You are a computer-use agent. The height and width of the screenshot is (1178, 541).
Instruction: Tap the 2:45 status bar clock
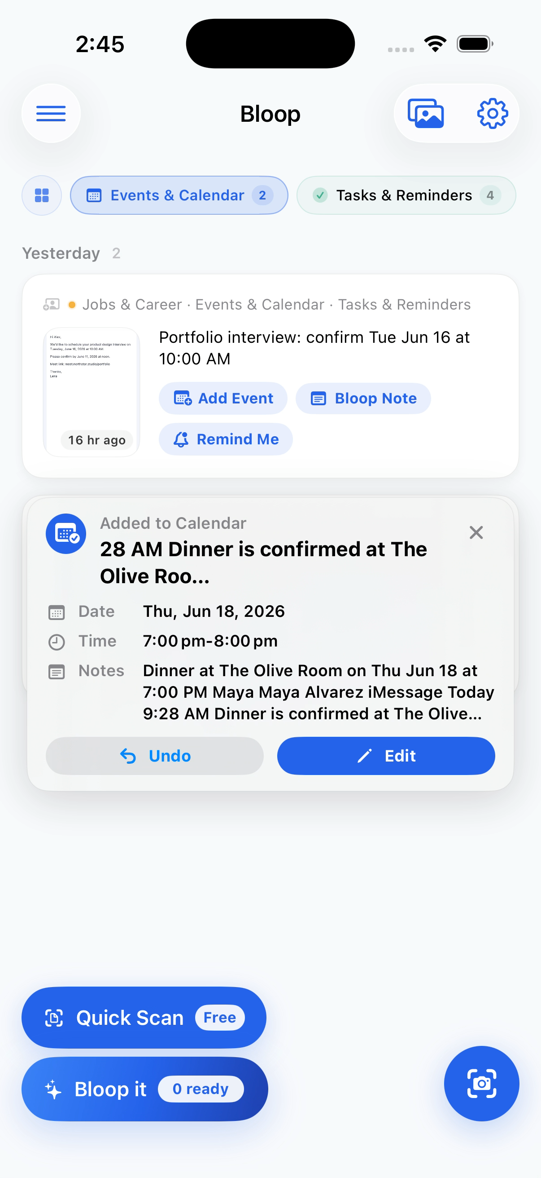(100, 44)
